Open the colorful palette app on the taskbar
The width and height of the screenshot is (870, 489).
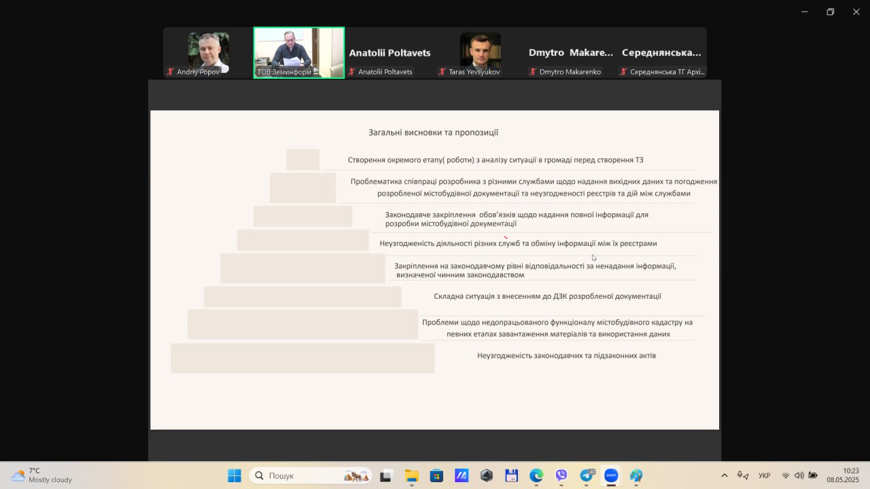click(x=636, y=475)
